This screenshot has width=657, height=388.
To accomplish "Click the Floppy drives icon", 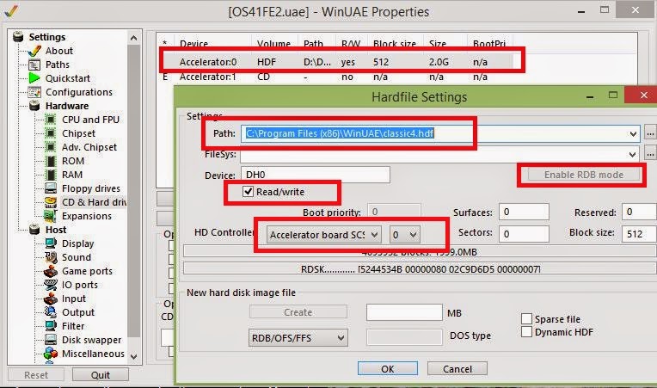I will [x=51, y=188].
